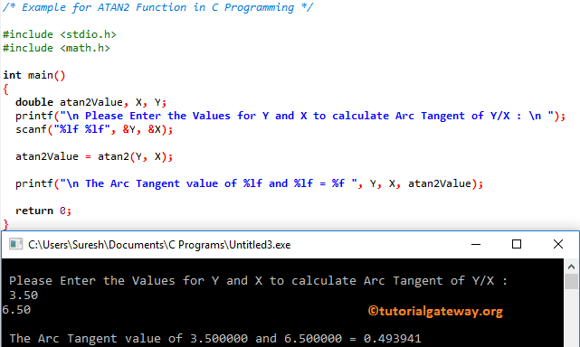Click the closing curly brace of main
This screenshot has width=580, height=347.
point(5,224)
